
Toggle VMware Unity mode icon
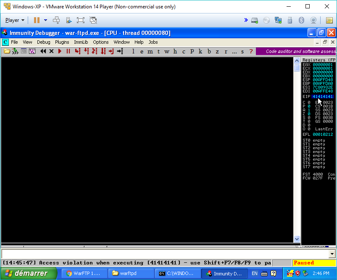(93, 20)
